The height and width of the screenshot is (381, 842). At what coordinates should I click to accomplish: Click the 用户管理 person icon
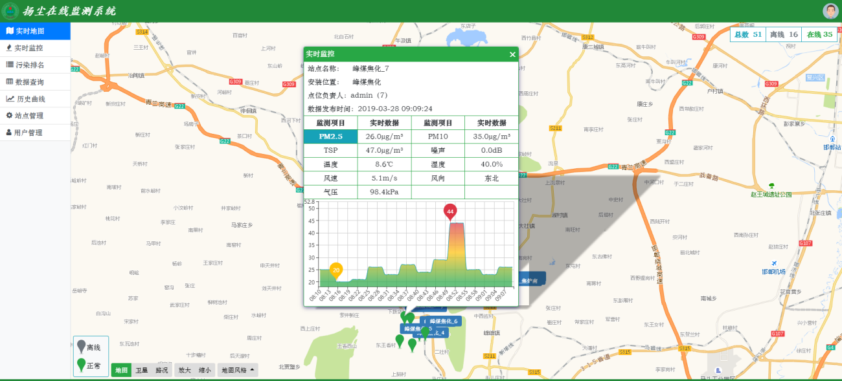point(9,133)
